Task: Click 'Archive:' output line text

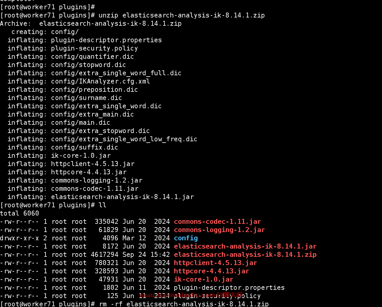Action: [90, 24]
